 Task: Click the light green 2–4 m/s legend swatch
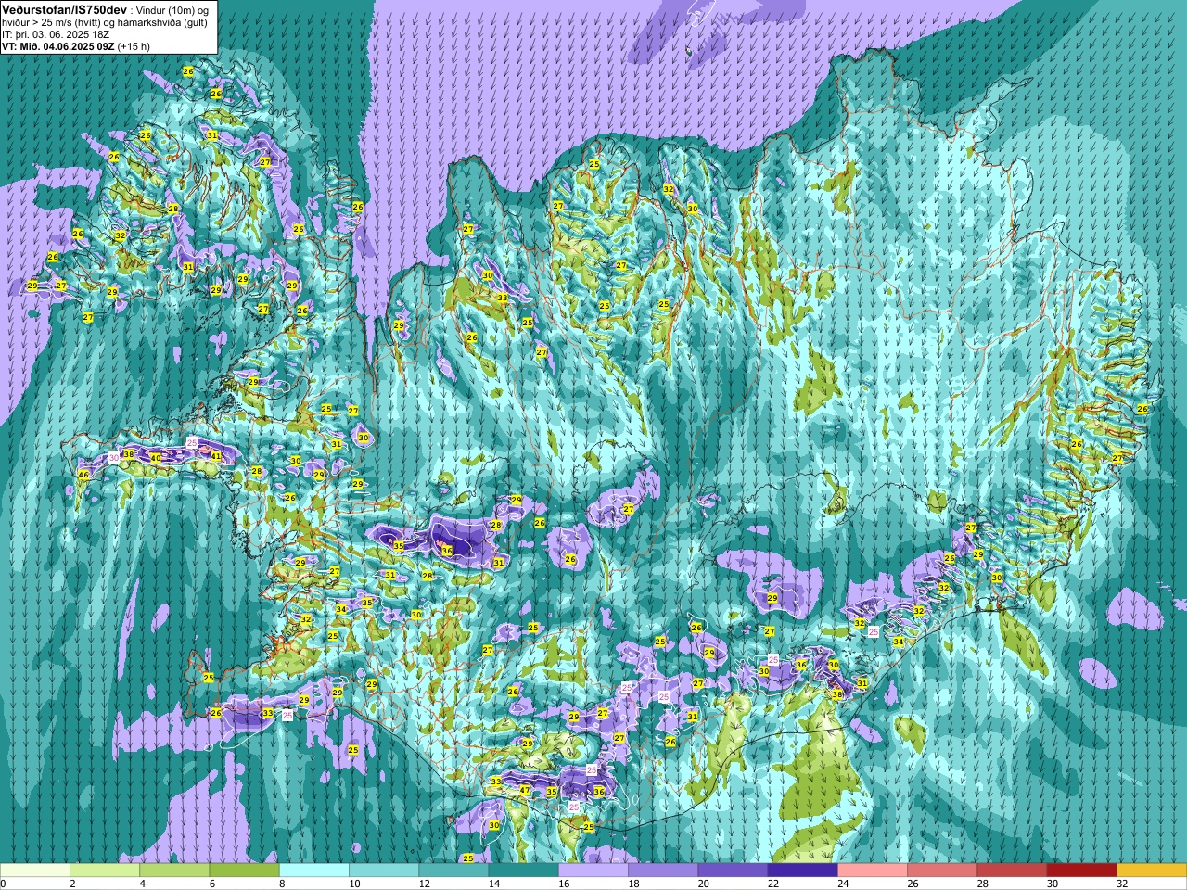click(105, 871)
